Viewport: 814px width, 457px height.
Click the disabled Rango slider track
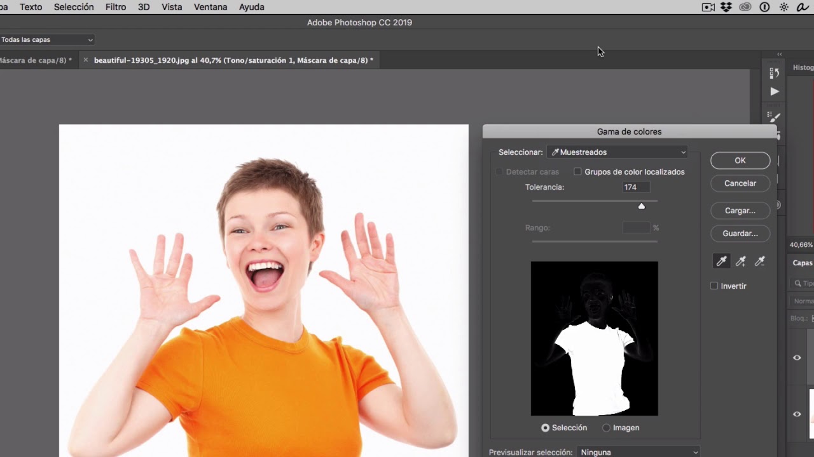595,241
